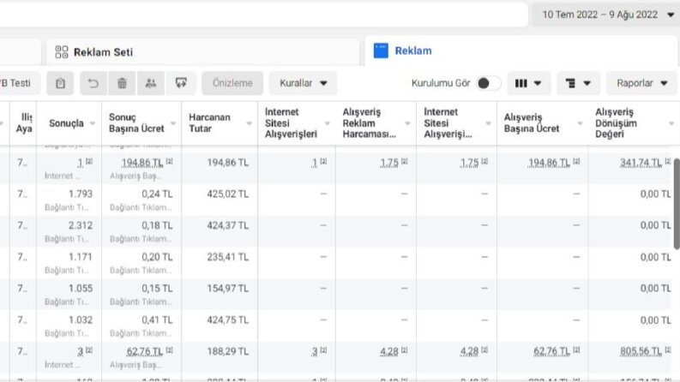The width and height of the screenshot is (680, 382).
Task: Click the 62,76 TL cost per result link
Action: [144, 351]
